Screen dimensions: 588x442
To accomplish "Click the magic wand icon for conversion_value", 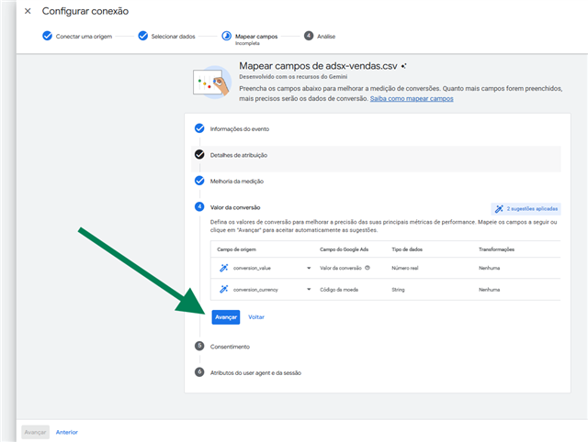I will [x=224, y=268].
